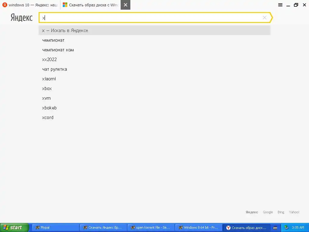Open the Windows start menu
Screen dimensions: 309x232
click(14, 227)
